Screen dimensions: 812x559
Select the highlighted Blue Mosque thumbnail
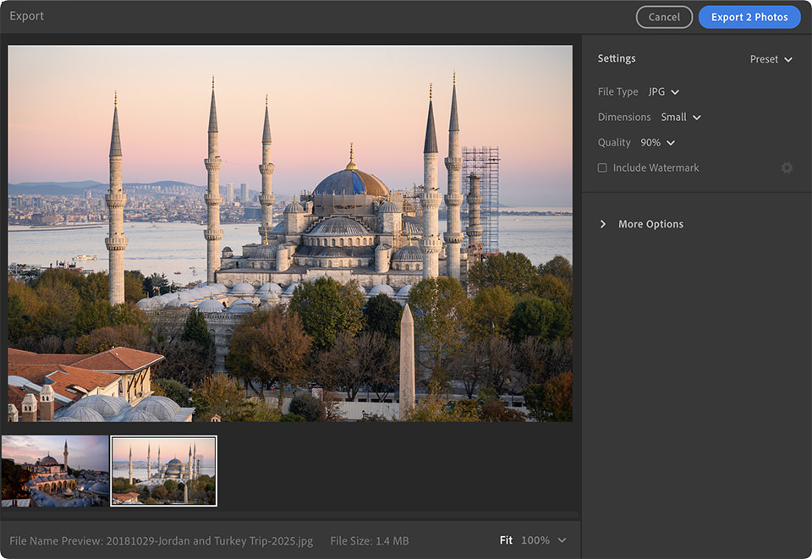pyautogui.click(x=164, y=471)
